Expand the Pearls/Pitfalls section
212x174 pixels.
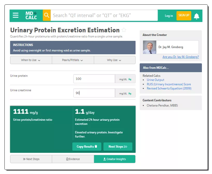[x=73, y=60]
